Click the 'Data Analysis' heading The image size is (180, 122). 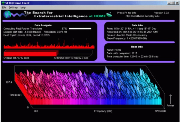(x=43, y=25)
